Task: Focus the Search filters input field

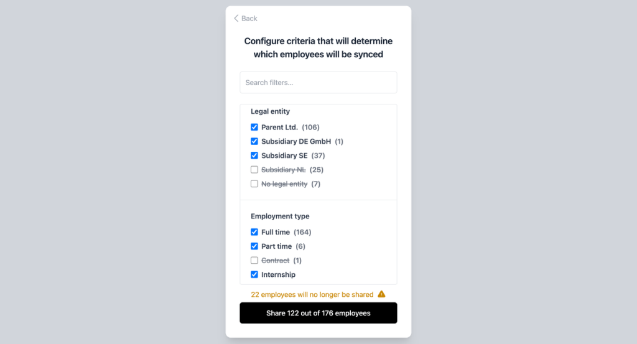Action: pos(318,83)
